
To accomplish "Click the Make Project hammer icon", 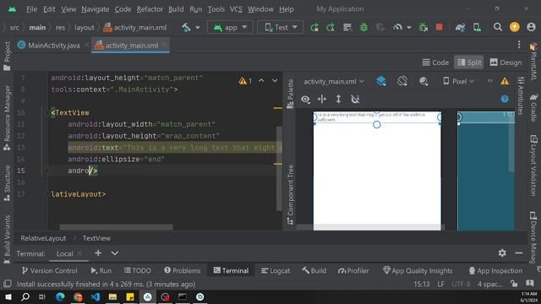I will click(186, 27).
